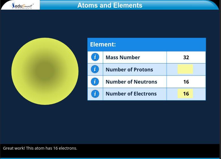
Task: Click the blue strip below the message panel
Action: 110,158
